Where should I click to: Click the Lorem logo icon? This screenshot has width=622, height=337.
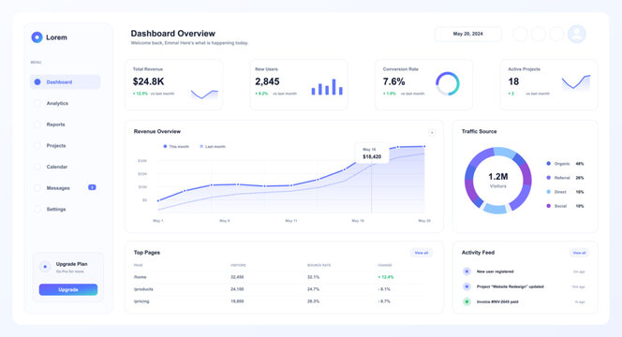37,37
